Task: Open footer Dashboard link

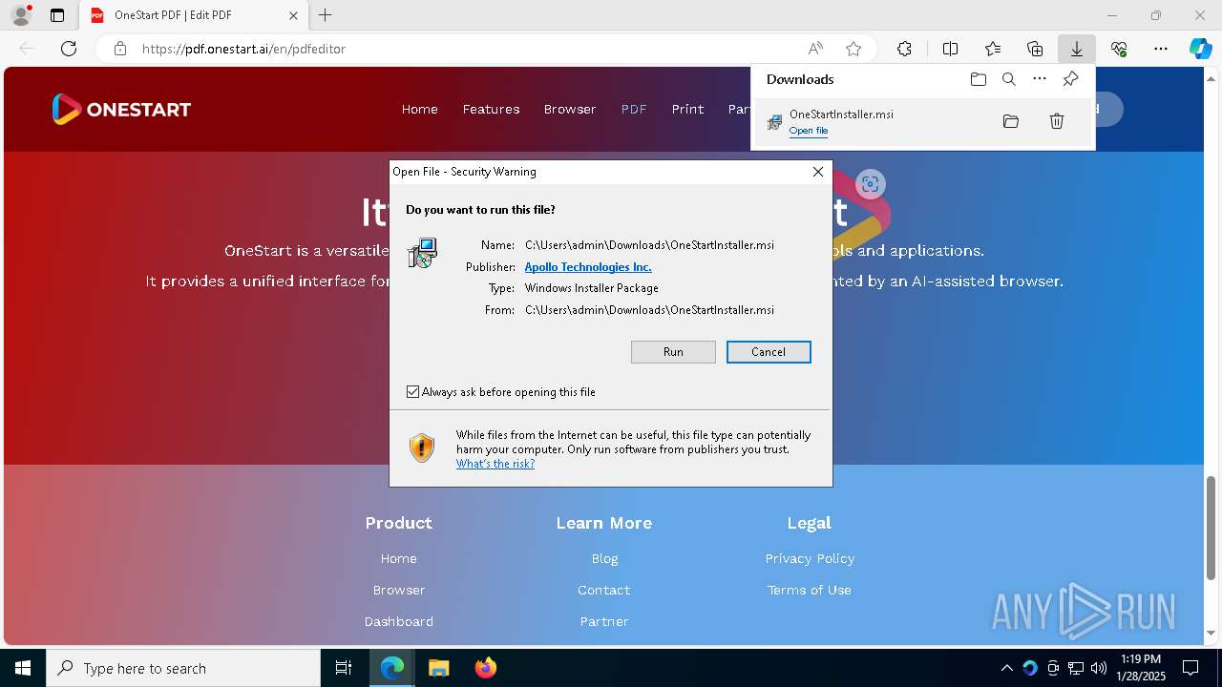Action: tap(399, 621)
